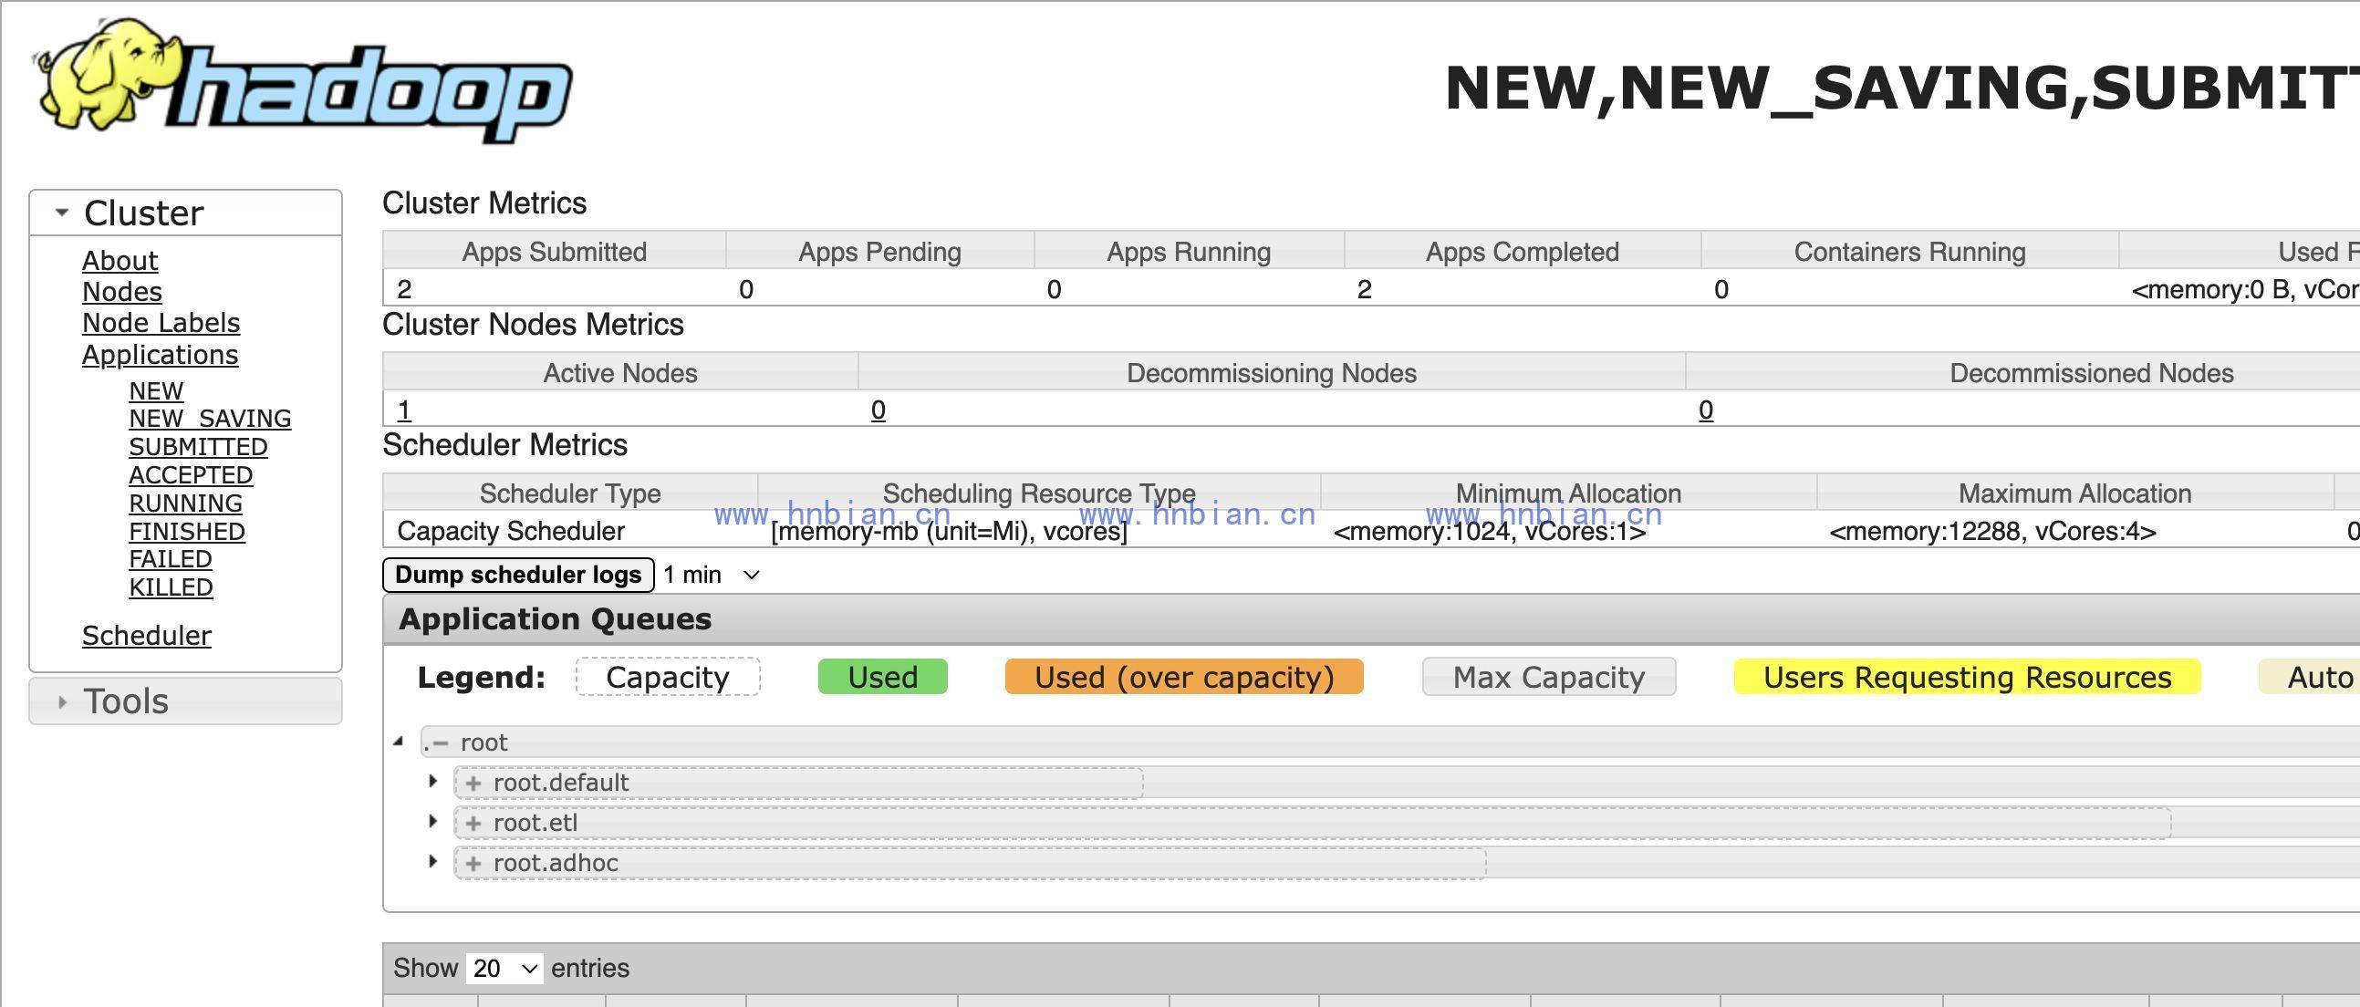Click the plus icon on root.etl

(473, 824)
